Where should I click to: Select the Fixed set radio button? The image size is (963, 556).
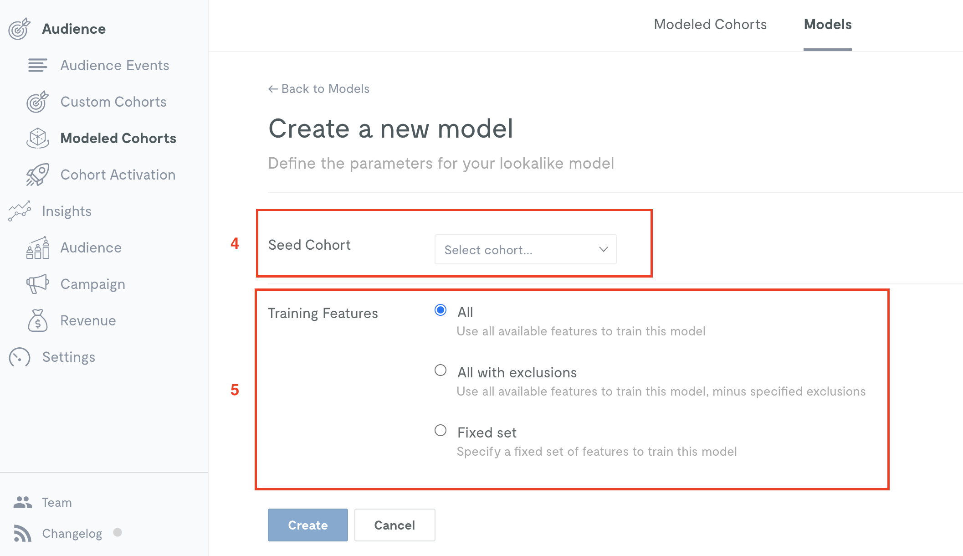pyautogui.click(x=441, y=430)
